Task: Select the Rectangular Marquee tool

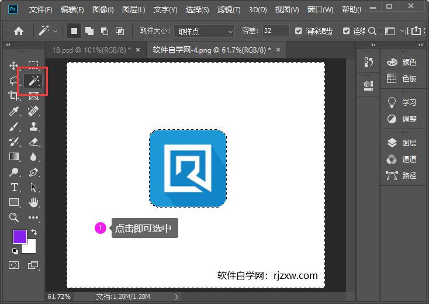Action: click(x=33, y=65)
